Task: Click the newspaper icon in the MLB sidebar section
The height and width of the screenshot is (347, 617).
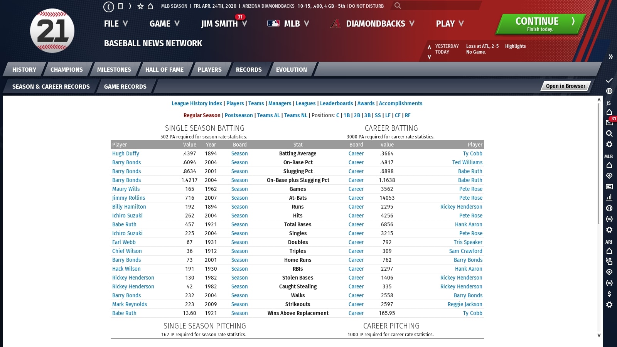Action: click(609, 187)
